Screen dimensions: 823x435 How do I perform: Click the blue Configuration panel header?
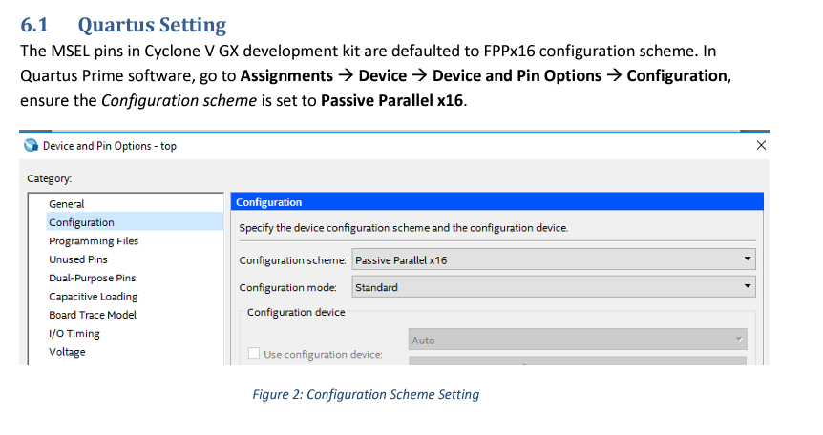point(496,202)
